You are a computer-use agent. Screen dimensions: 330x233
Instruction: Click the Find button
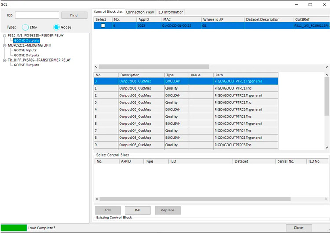[74, 15]
